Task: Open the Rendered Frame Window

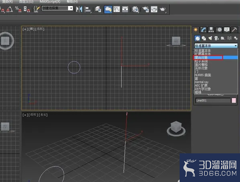Action: 154,9
